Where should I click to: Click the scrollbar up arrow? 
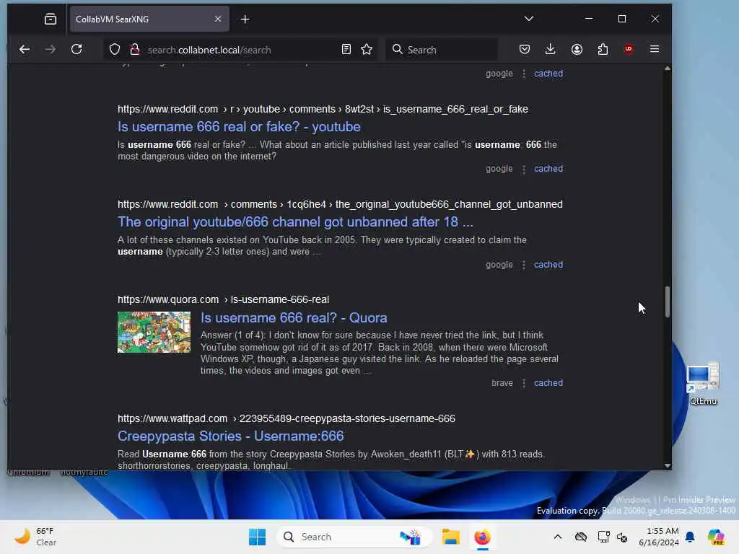tap(667, 69)
